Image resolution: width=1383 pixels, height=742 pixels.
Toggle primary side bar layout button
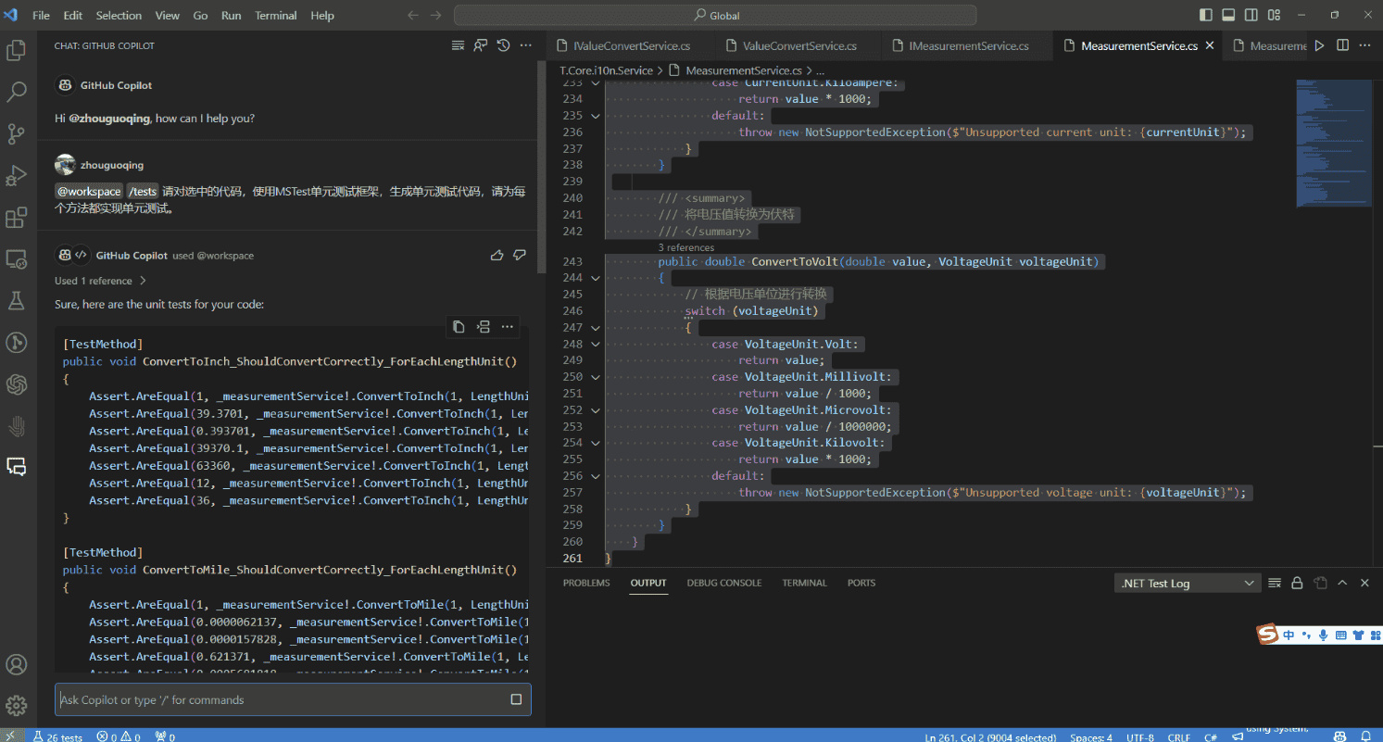click(x=1205, y=16)
